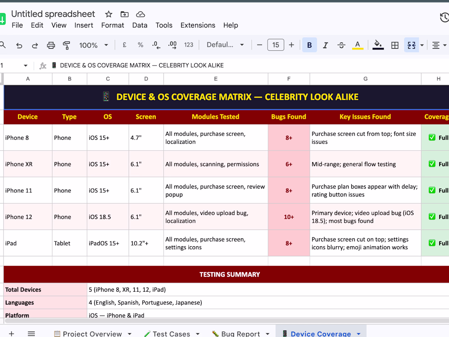Open the Insert menu
Screen dimensions: 449x337
84,25
